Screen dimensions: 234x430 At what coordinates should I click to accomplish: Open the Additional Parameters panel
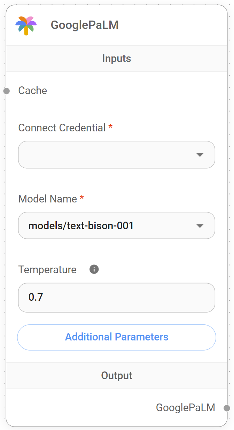(117, 337)
